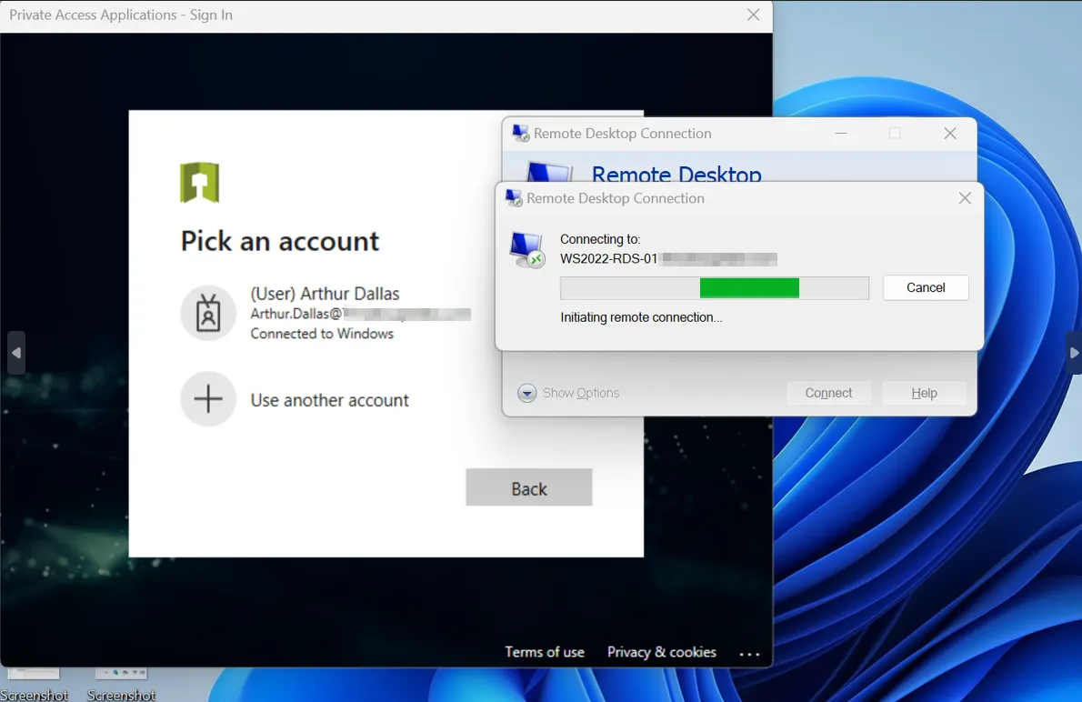
Task: Choose Use another account
Action: click(x=329, y=400)
